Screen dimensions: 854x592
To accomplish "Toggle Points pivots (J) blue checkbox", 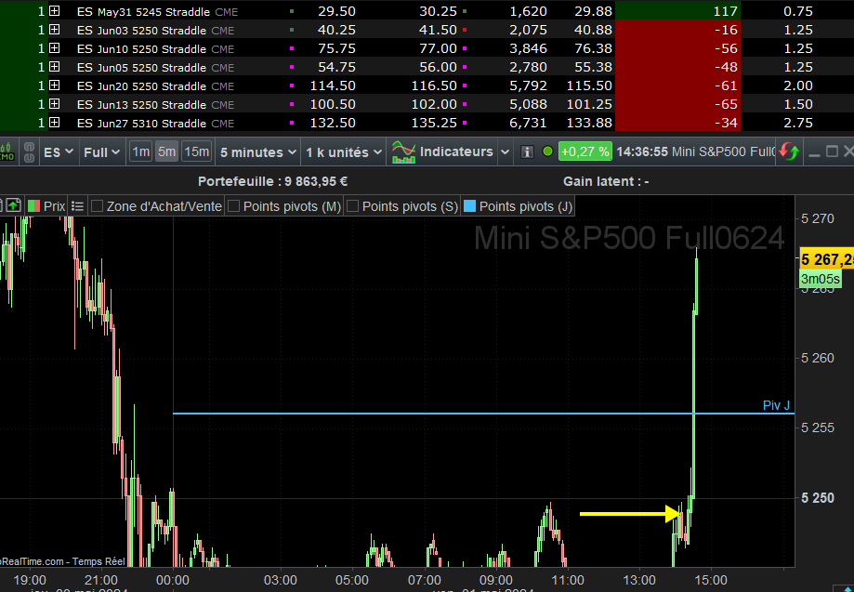I will tap(469, 206).
